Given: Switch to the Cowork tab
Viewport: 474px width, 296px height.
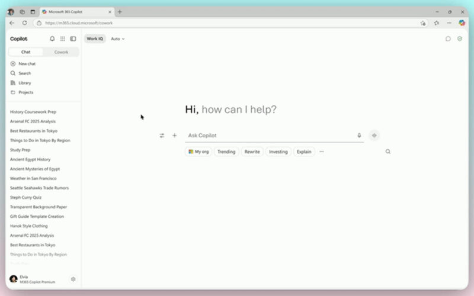Looking at the screenshot, I should 61,52.
